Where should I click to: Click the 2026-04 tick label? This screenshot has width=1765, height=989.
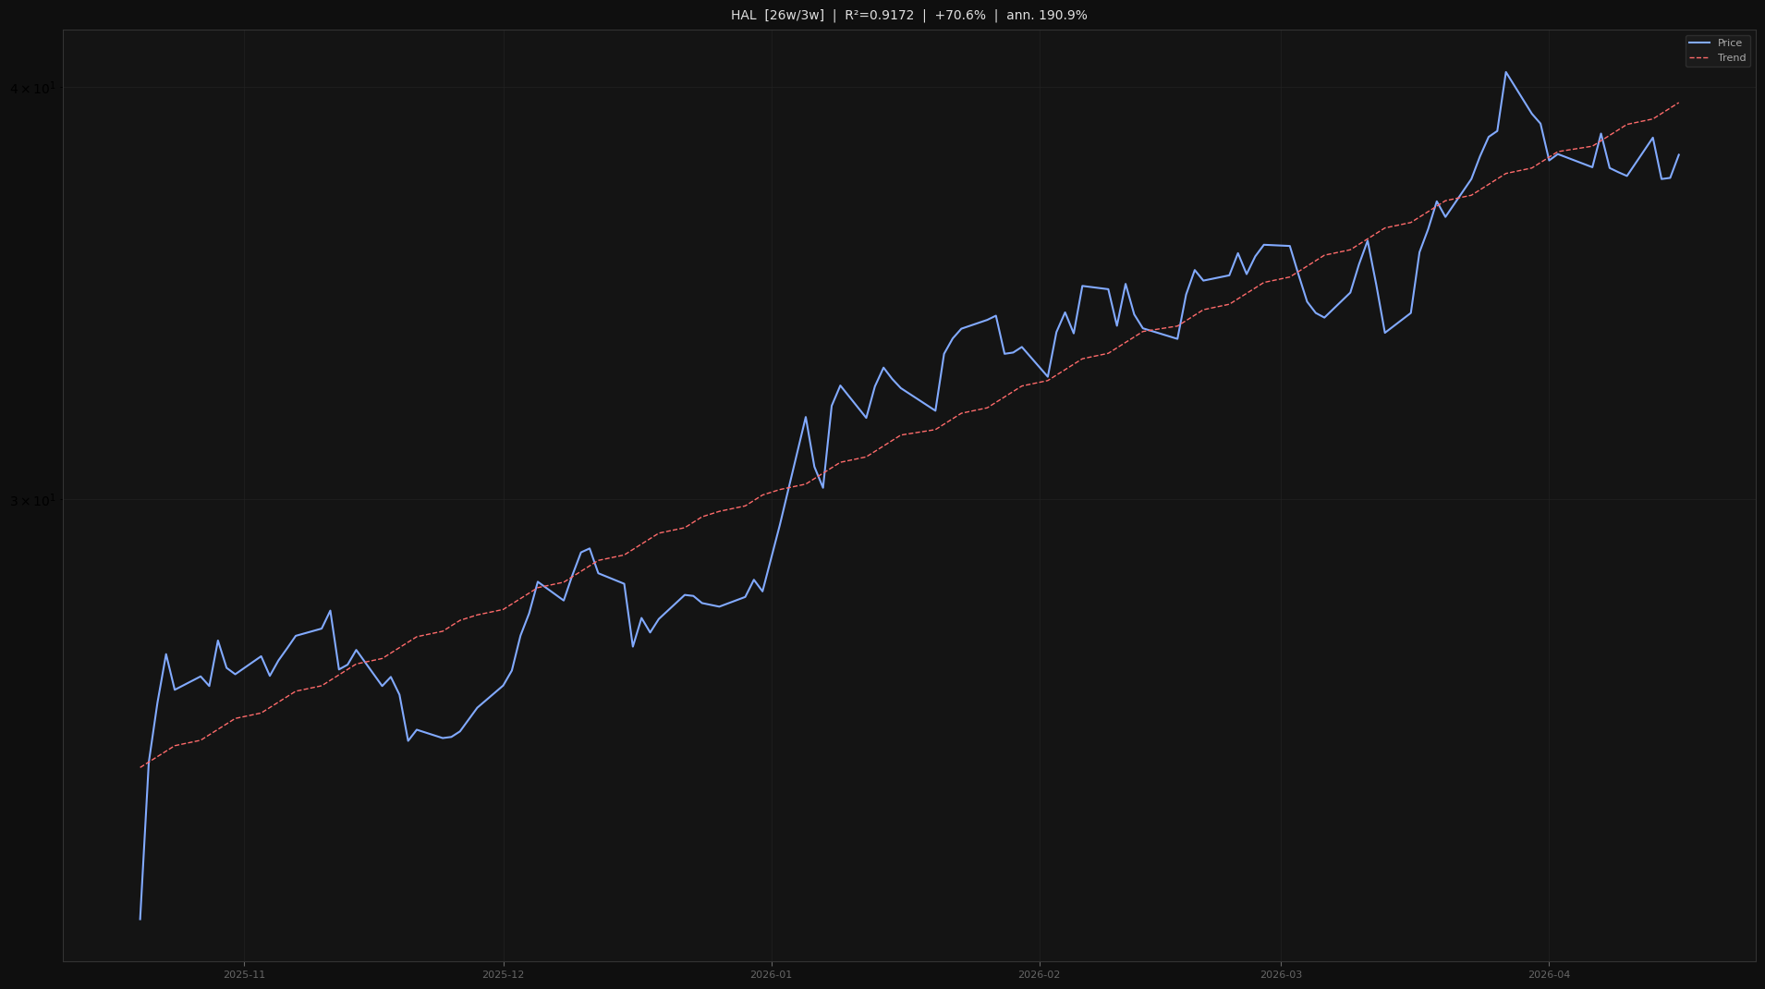tap(1546, 973)
